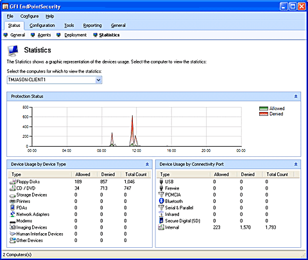
Task: Click the Storage Devices icon
Action: pos(13,195)
